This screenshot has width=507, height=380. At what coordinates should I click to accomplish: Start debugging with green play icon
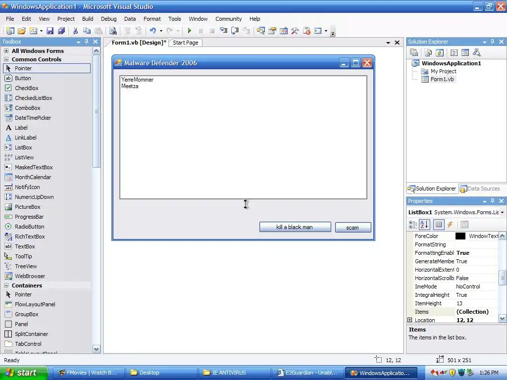(x=190, y=31)
